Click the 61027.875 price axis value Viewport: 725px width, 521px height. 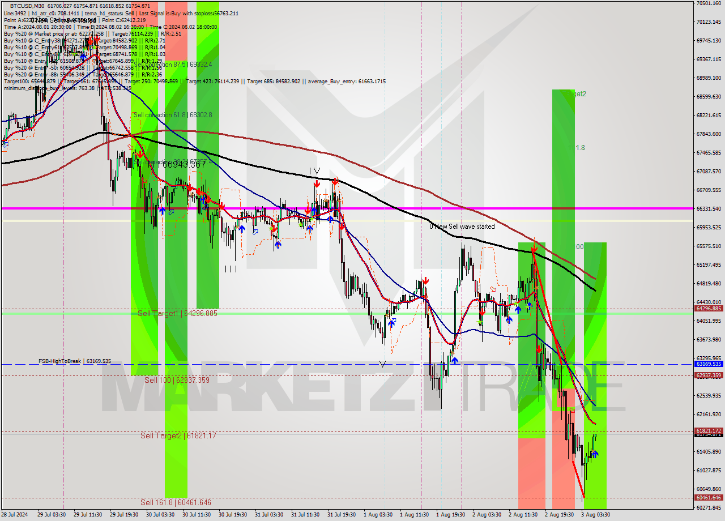click(709, 470)
